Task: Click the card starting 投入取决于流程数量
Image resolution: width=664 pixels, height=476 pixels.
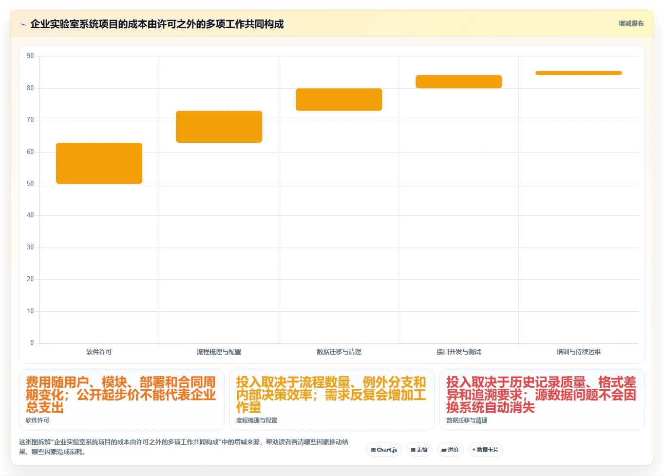Action: tap(332, 400)
